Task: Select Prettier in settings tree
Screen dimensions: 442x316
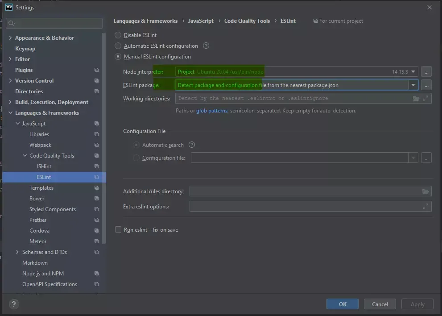Action: click(x=38, y=220)
